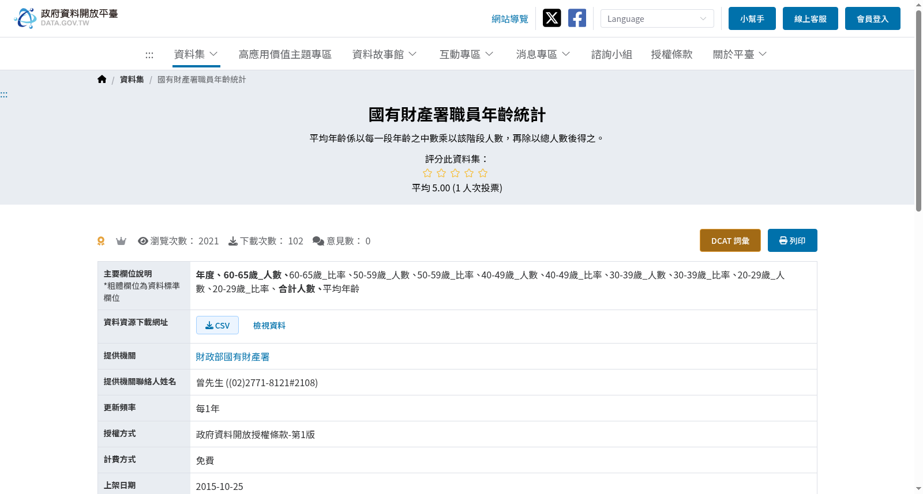Click scrollbar down arrow

pos(918,489)
